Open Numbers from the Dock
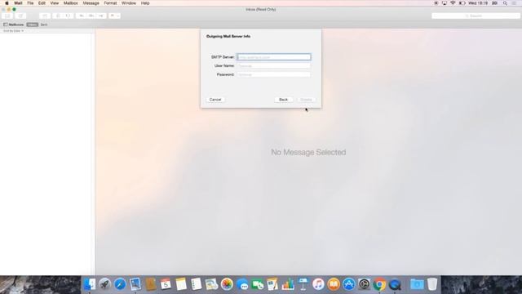The width and height of the screenshot is (522, 294). [288, 284]
